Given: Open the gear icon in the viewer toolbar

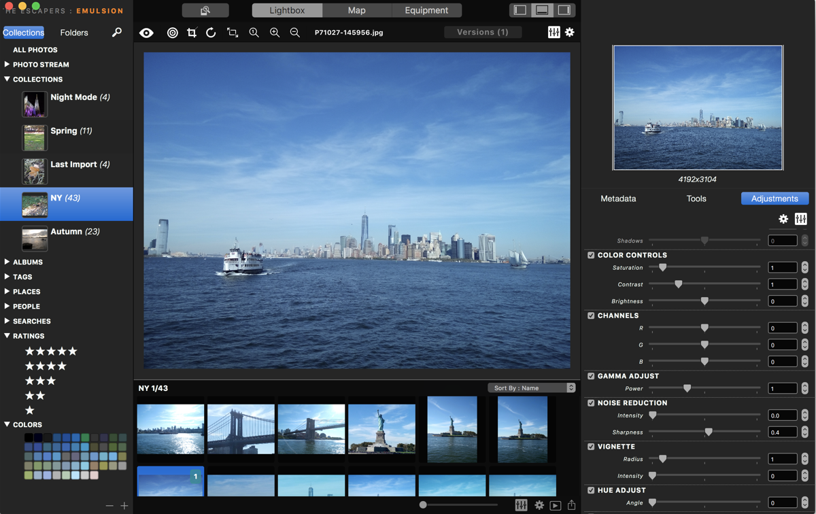Looking at the screenshot, I should pyautogui.click(x=570, y=32).
